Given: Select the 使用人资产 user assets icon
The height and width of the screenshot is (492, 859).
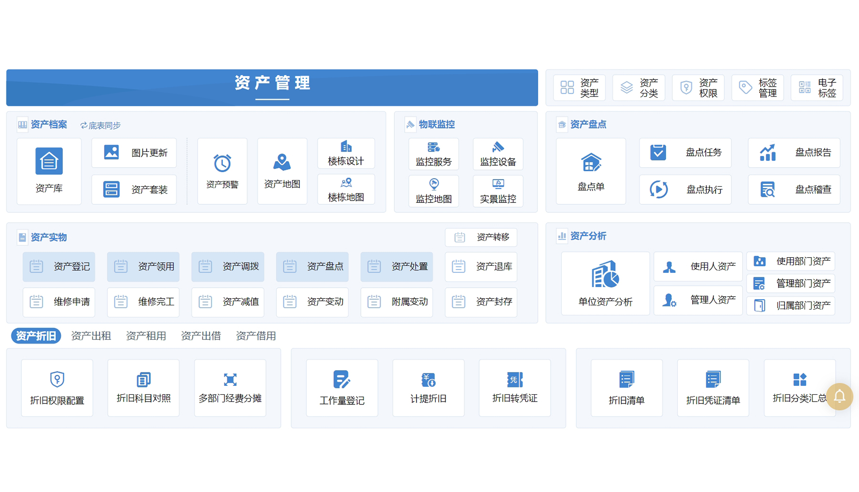Looking at the screenshot, I should pyautogui.click(x=698, y=267).
